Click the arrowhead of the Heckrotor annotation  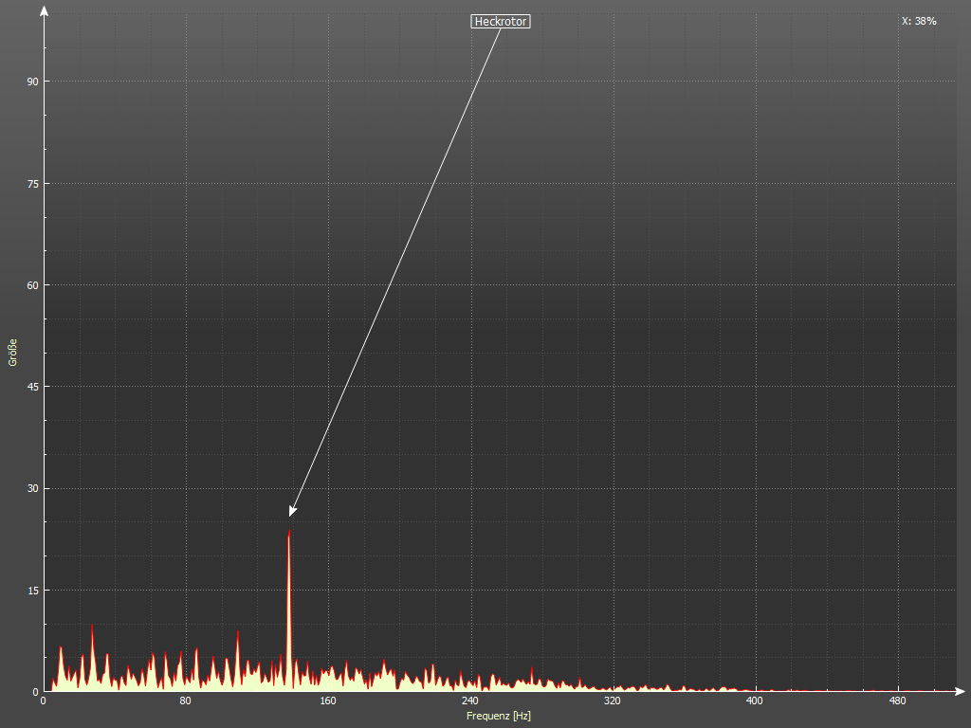[x=292, y=513]
